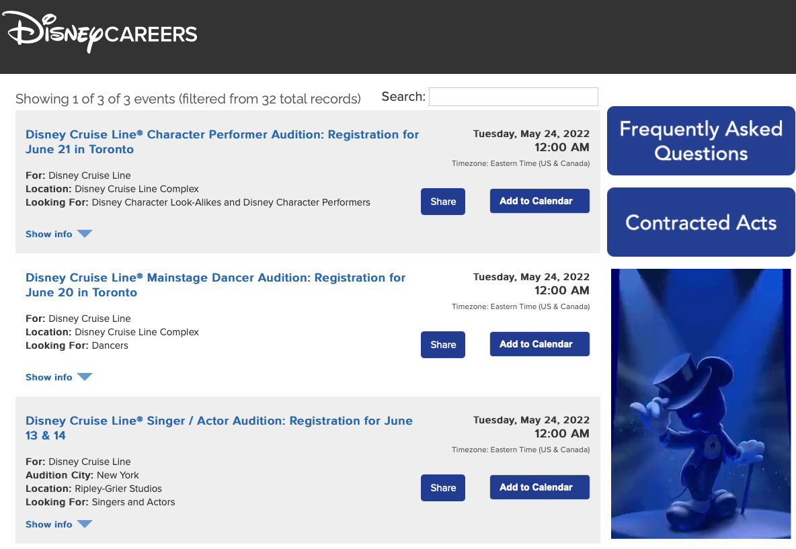This screenshot has width=796, height=549.
Task: Click the Disney Careers logo
Action: (x=100, y=32)
